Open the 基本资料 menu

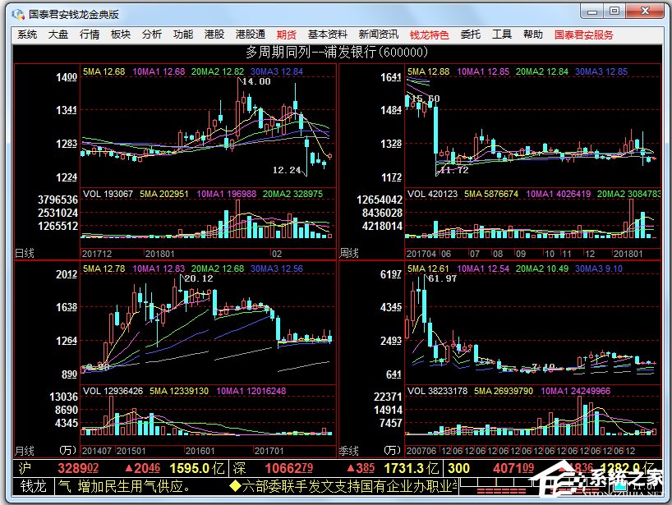point(328,34)
